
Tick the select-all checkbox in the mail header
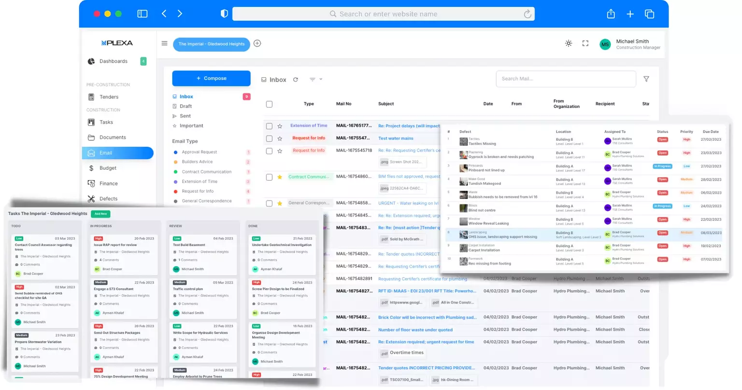point(269,104)
